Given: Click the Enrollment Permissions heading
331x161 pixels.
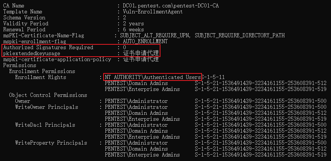Looking at the screenshot, I should [x=42, y=71].
